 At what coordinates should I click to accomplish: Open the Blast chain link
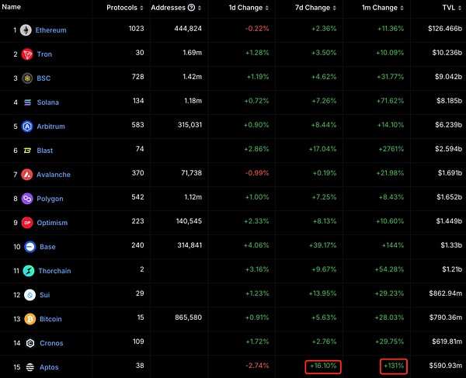tap(45, 151)
